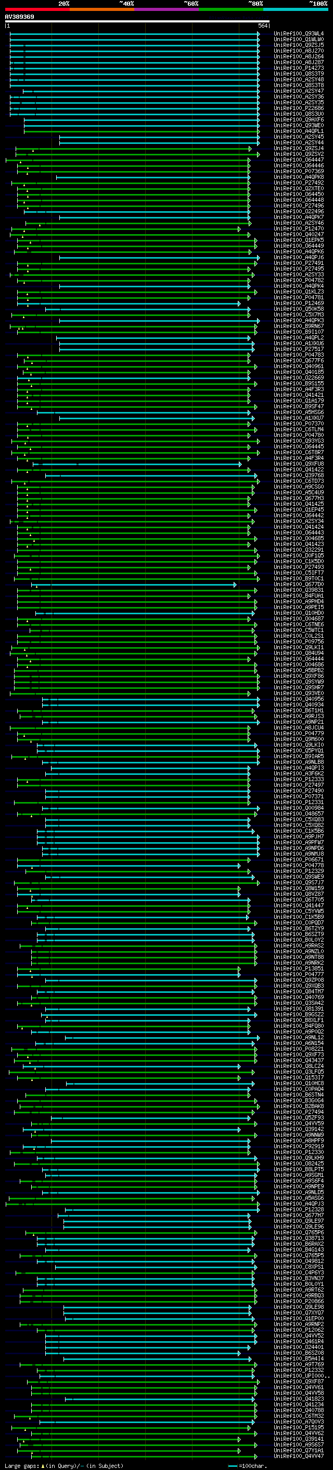
Task: Click the cyan ~100% identity legend segment
Action: 296,9
